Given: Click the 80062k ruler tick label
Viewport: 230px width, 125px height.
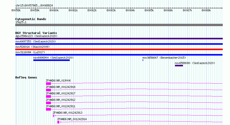Looking at the screenshot, I should click(x=92, y=10).
